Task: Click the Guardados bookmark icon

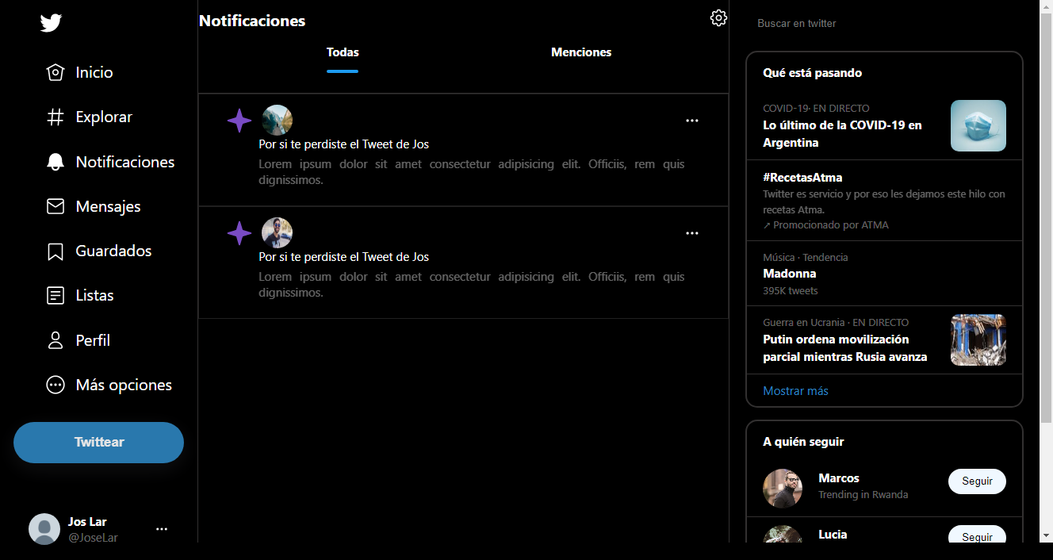Action: [x=55, y=251]
